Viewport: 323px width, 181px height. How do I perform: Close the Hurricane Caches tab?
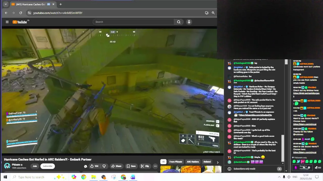tap(53, 4)
